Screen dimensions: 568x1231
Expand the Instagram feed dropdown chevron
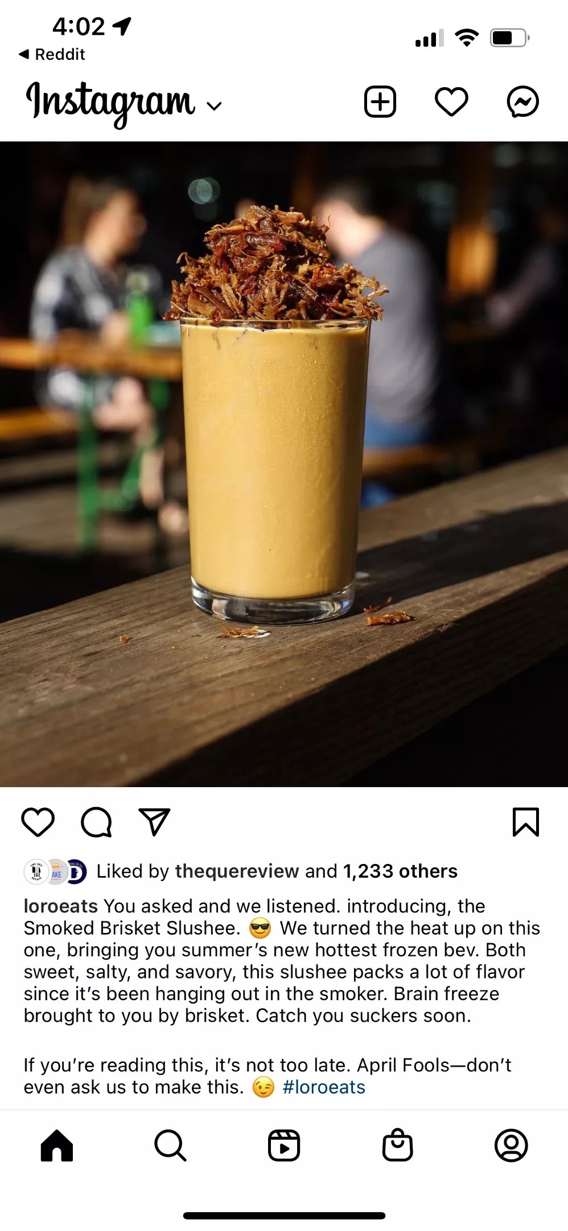[x=214, y=106]
